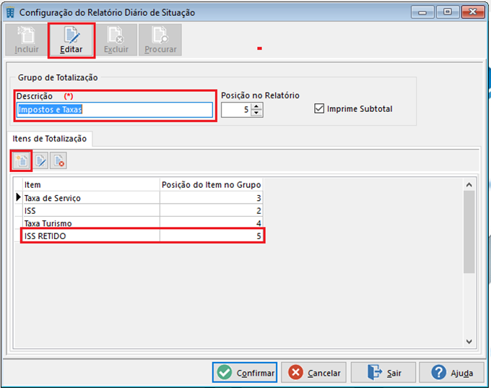This screenshot has width=491, height=388.
Task: Click the application icon in title bar
Action: 10,12
